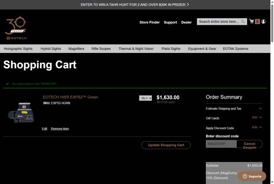
Task: Click the Order Summary heading
Action: tap(224, 97)
